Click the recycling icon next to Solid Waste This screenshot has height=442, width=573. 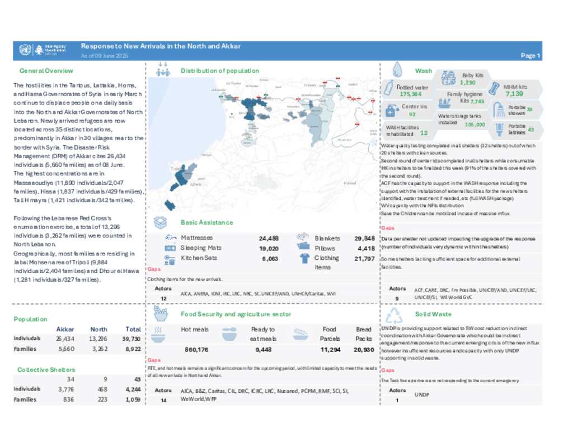[396, 315]
